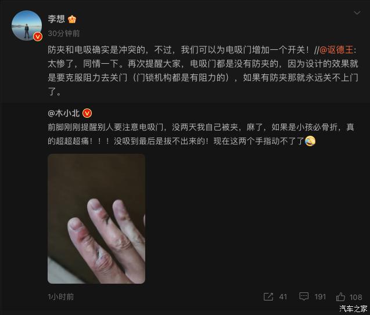Image resolution: width=370 pixels, height=315 pixels.
Task: Click the repost share icon
Action: coord(268,297)
